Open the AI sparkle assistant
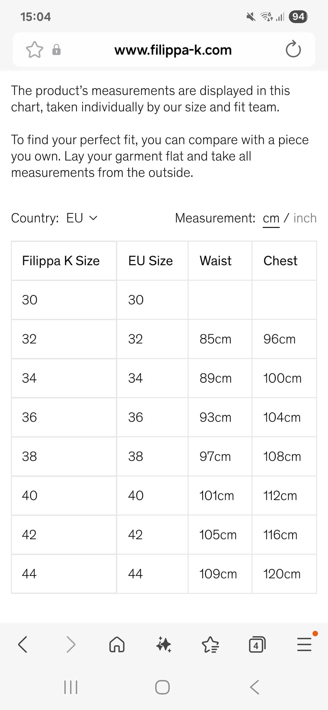Image resolution: width=328 pixels, height=710 pixels. click(x=164, y=644)
